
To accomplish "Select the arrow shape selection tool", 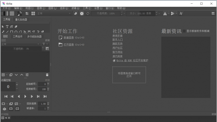I will click(x=3, y=27).
